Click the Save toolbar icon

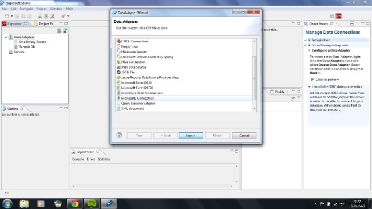click(17, 16)
